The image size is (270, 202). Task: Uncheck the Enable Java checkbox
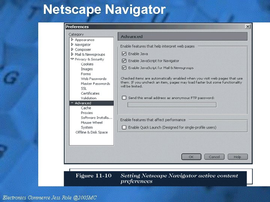[x=124, y=54]
